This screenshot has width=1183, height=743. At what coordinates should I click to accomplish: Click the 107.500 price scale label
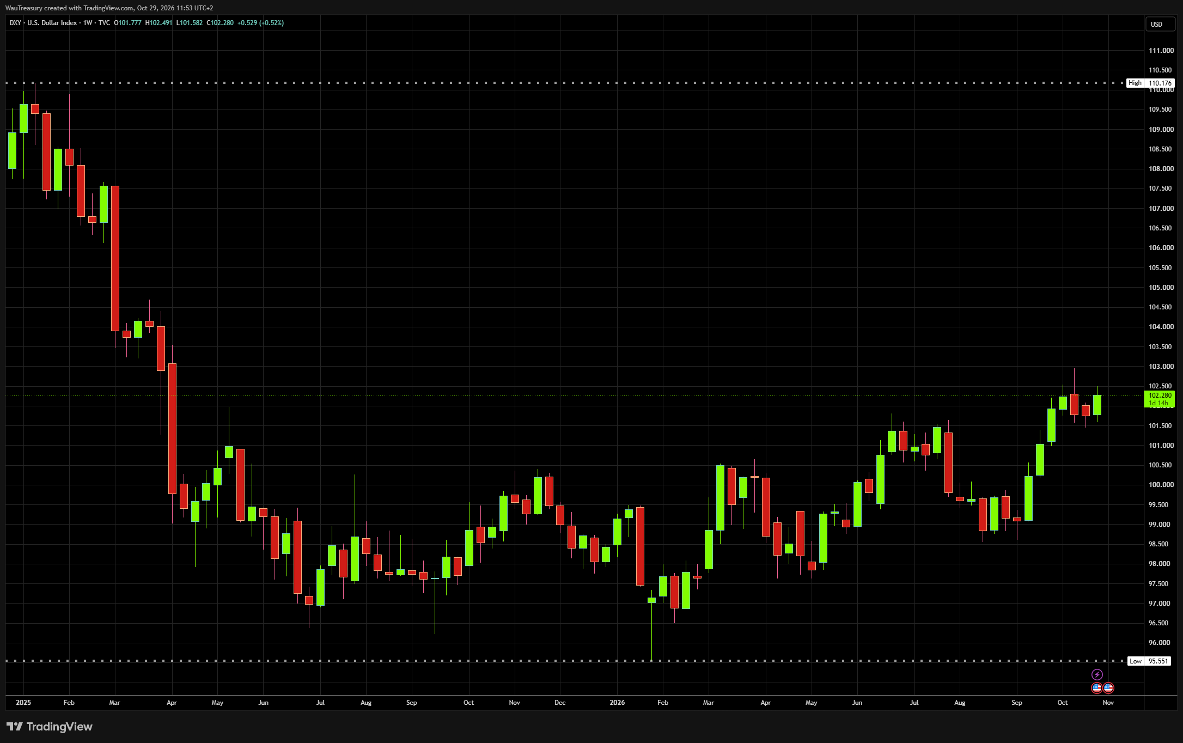coord(1161,188)
